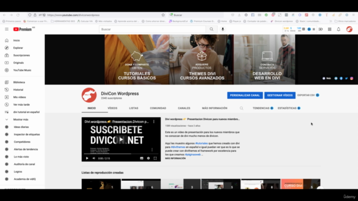Click the YouTube Buscar search field
This screenshot has height=201, width=358.
point(152,29)
